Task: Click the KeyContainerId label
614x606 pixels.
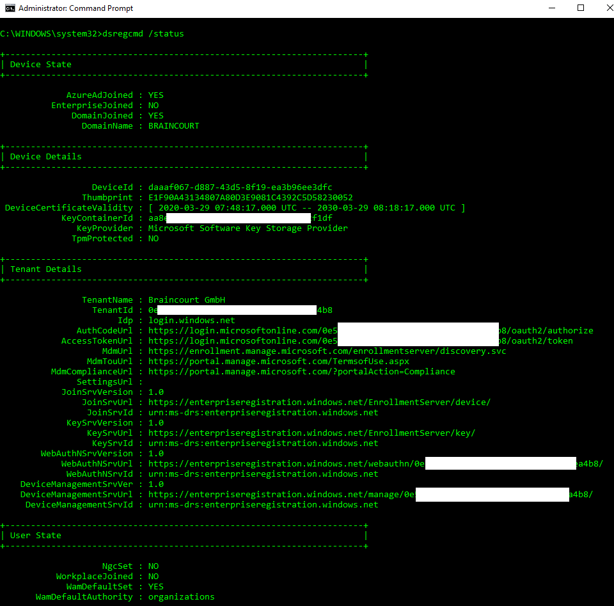Action: pyautogui.click(x=97, y=218)
